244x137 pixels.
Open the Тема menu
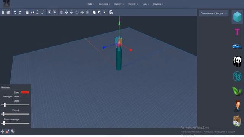[x=146, y=4]
